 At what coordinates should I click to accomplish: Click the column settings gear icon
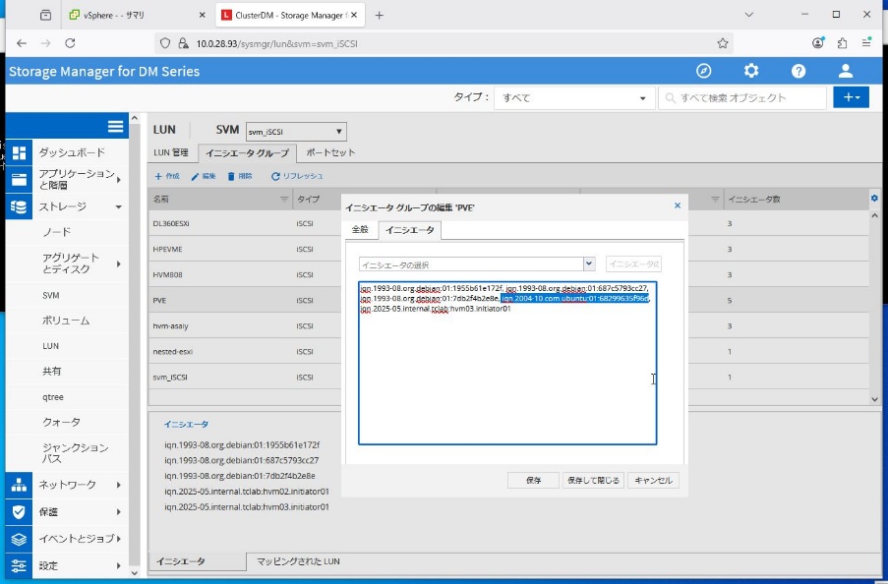874,199
